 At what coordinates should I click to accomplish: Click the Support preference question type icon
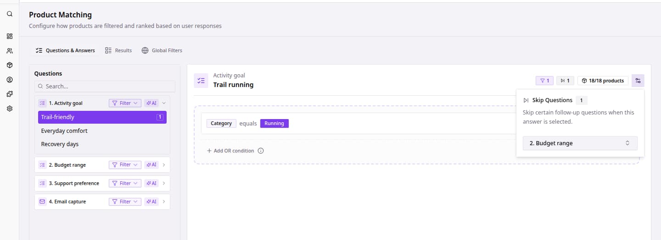pyautogui.click(x=42, y=183)
